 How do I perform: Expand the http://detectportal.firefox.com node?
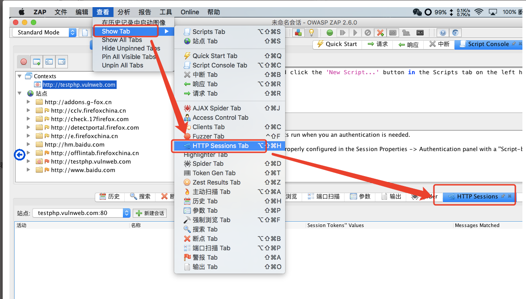[x=29, y=127]
